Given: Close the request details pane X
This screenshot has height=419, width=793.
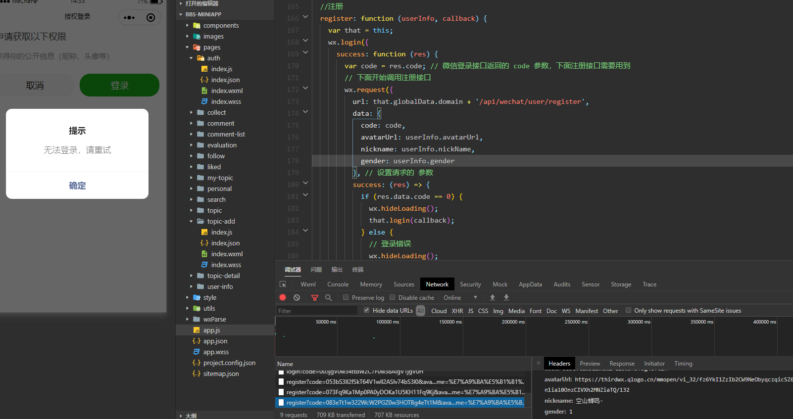Looking at the screenshot, I should (539, 363).
